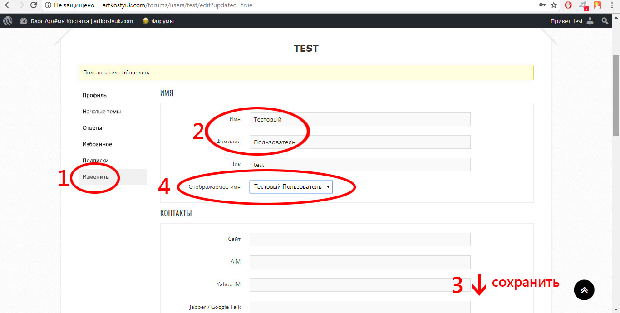The image size is (620, 313).
Task: Click the scroll-to-top double chevron button
Action: coord(584,290)
